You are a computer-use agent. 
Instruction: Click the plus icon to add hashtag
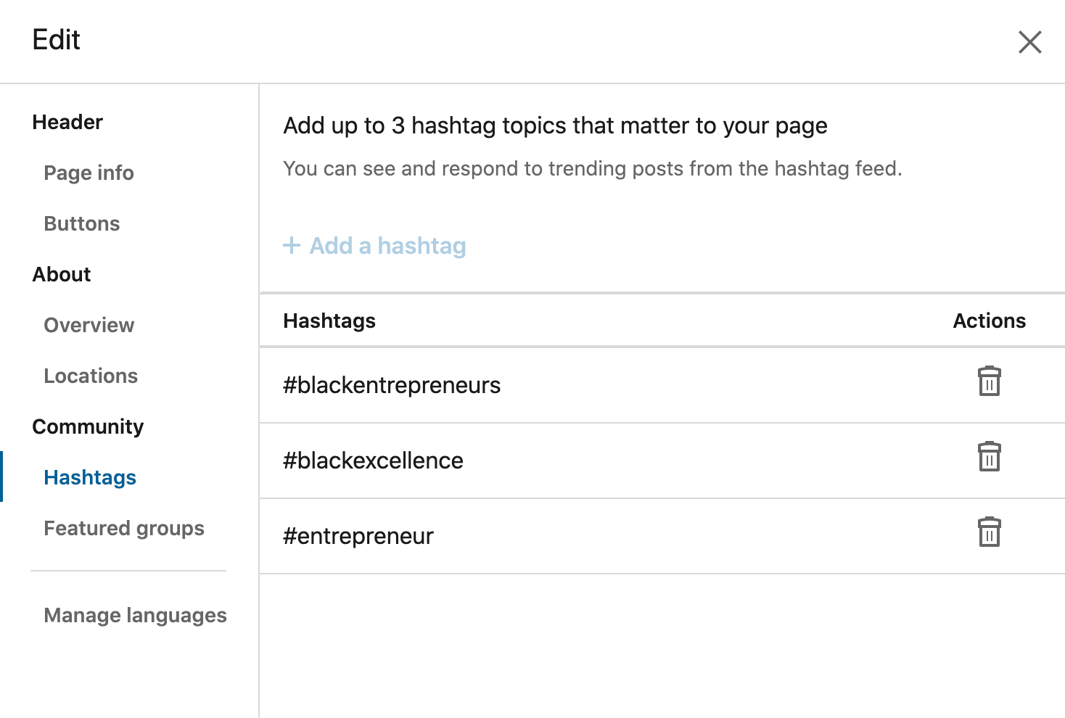292,245
